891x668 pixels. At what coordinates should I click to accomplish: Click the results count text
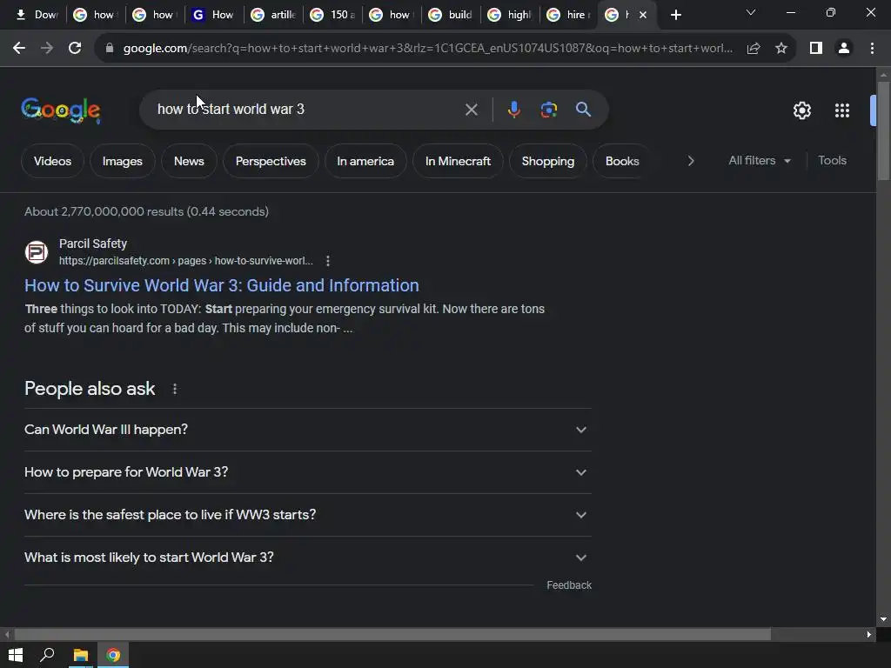(146, 211)
